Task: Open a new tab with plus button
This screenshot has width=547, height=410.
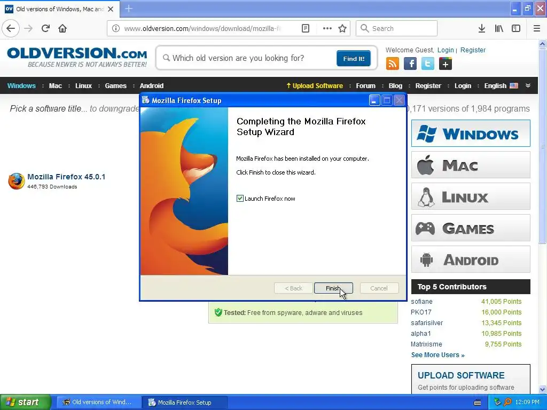Action: point(129,9)
